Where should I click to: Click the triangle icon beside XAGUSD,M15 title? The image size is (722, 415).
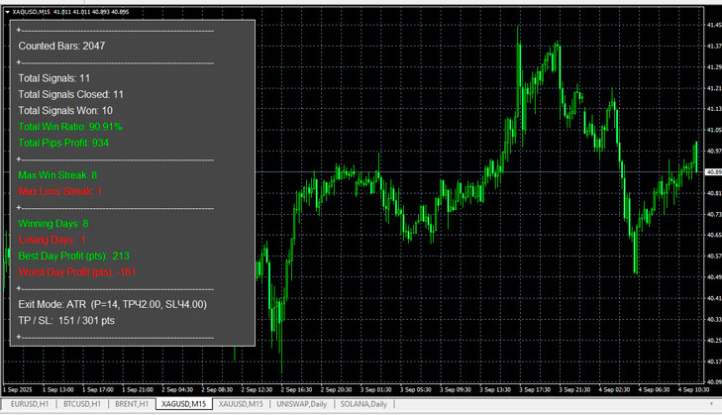click(x=7, y=11)
